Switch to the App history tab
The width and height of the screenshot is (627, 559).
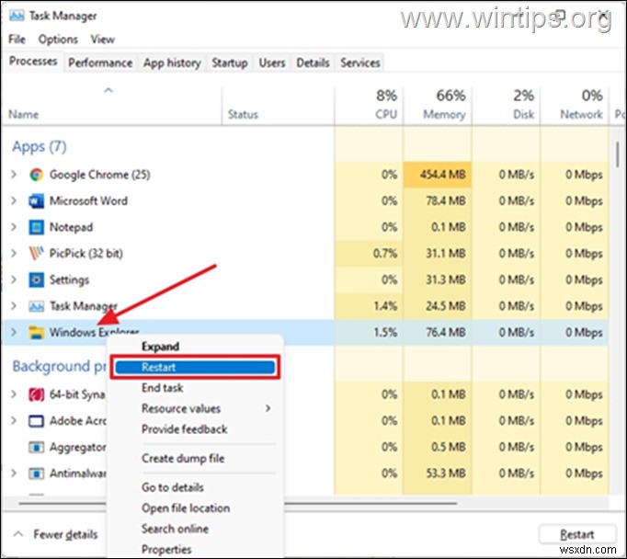172,63
